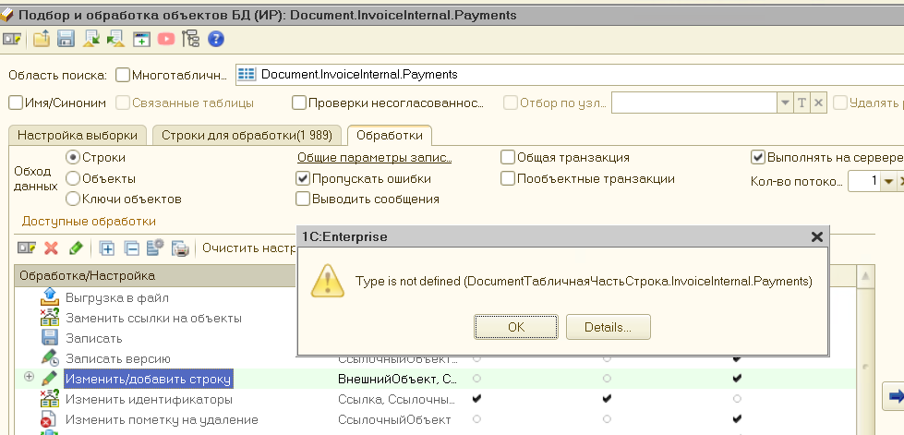Click the collapse all minus icon
The image size is (904, 435).
click(x=131, y=248)
